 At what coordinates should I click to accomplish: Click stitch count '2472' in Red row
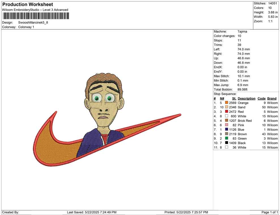coord(233,111)
